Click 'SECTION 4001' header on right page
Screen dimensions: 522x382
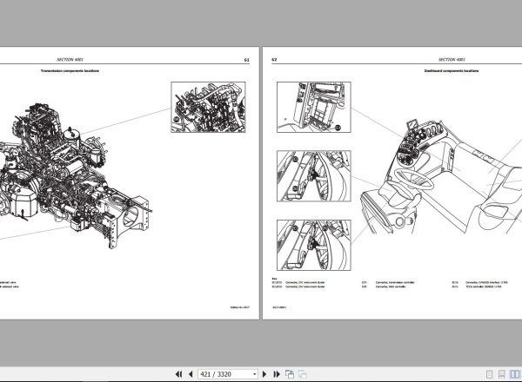coord(452,60)
